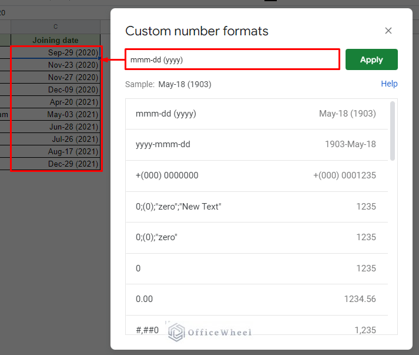
Task: Click the custom format text input field
Action: (232, 59)
